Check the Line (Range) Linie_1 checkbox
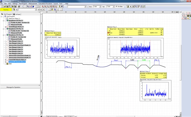 [6, 41]
